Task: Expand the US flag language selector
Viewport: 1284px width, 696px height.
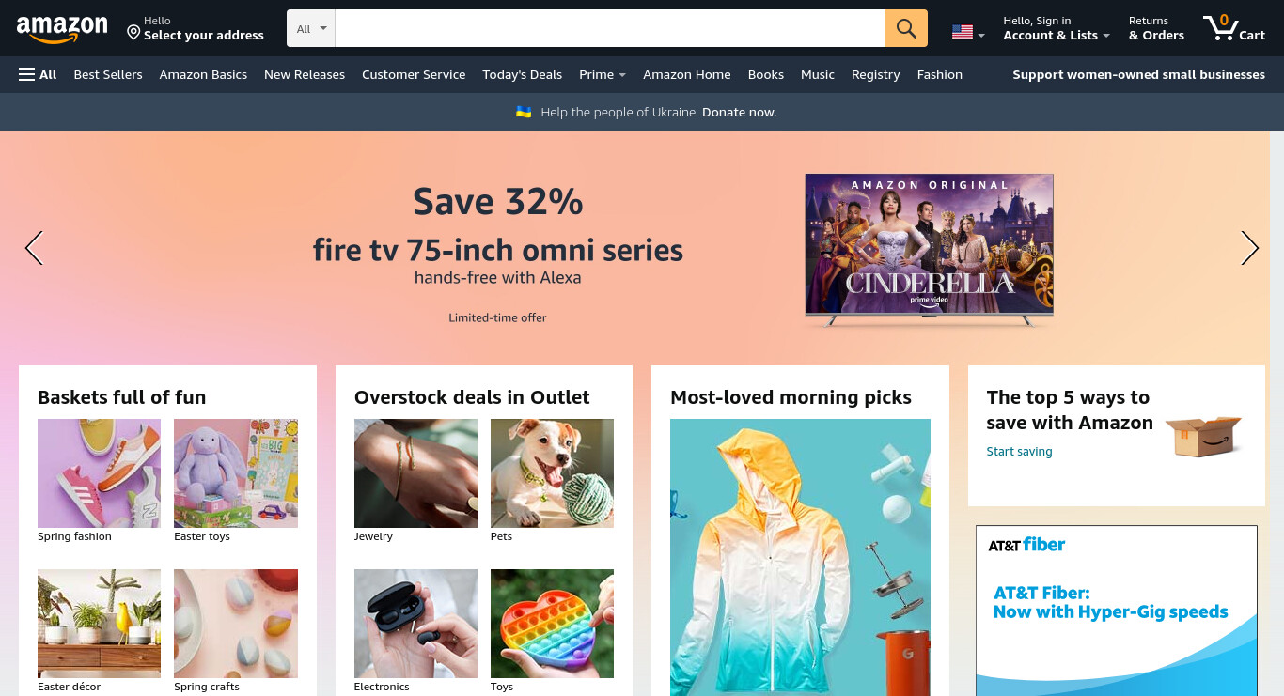Action: (968, 32)
